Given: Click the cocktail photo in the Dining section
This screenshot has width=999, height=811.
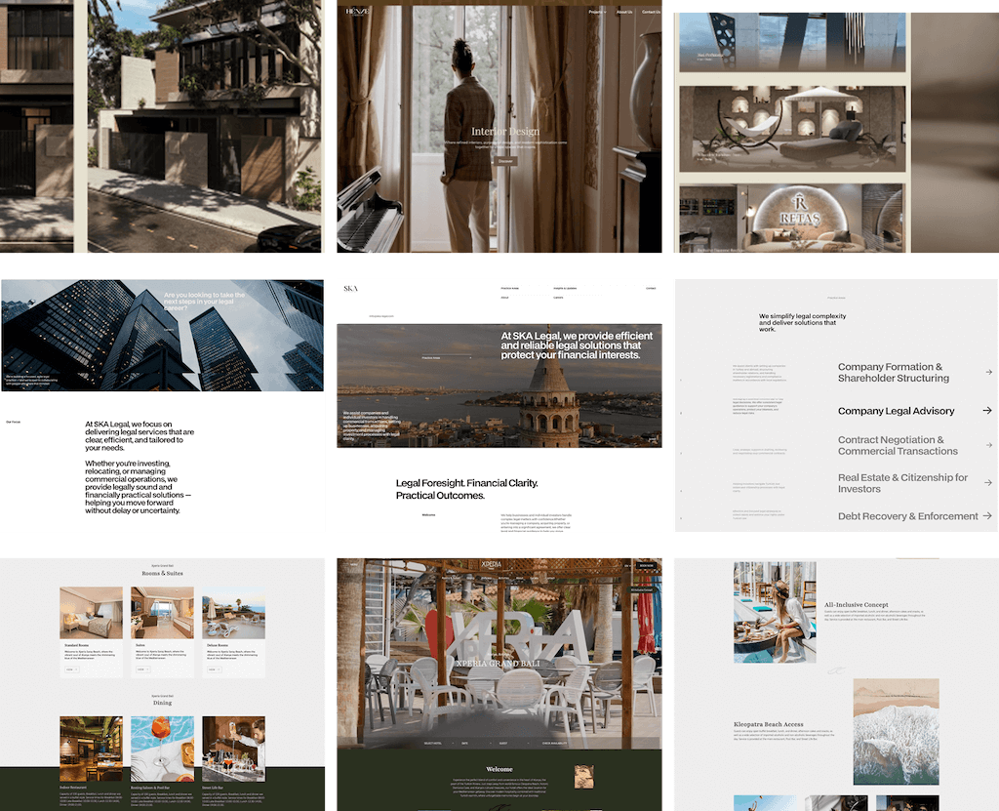Looking at the screenshot, I should [163, 750].
